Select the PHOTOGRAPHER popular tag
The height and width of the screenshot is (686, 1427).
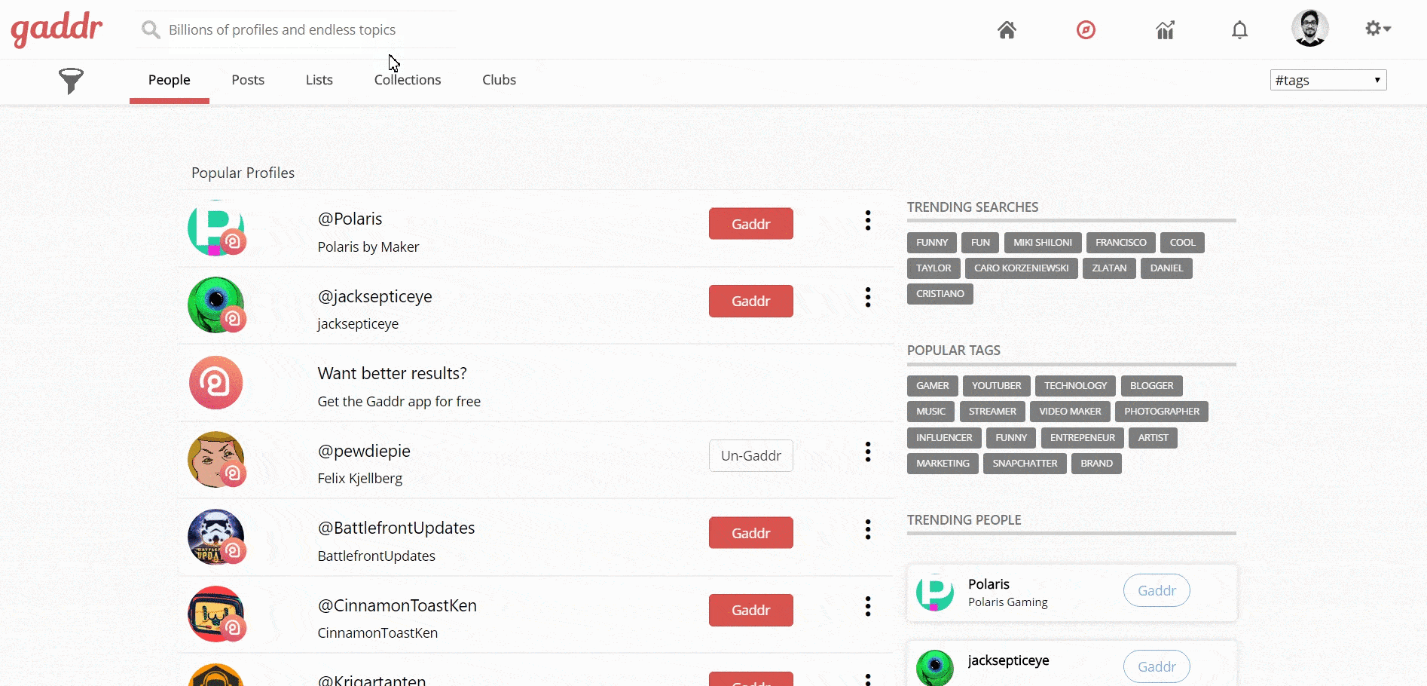(1162, 412)
